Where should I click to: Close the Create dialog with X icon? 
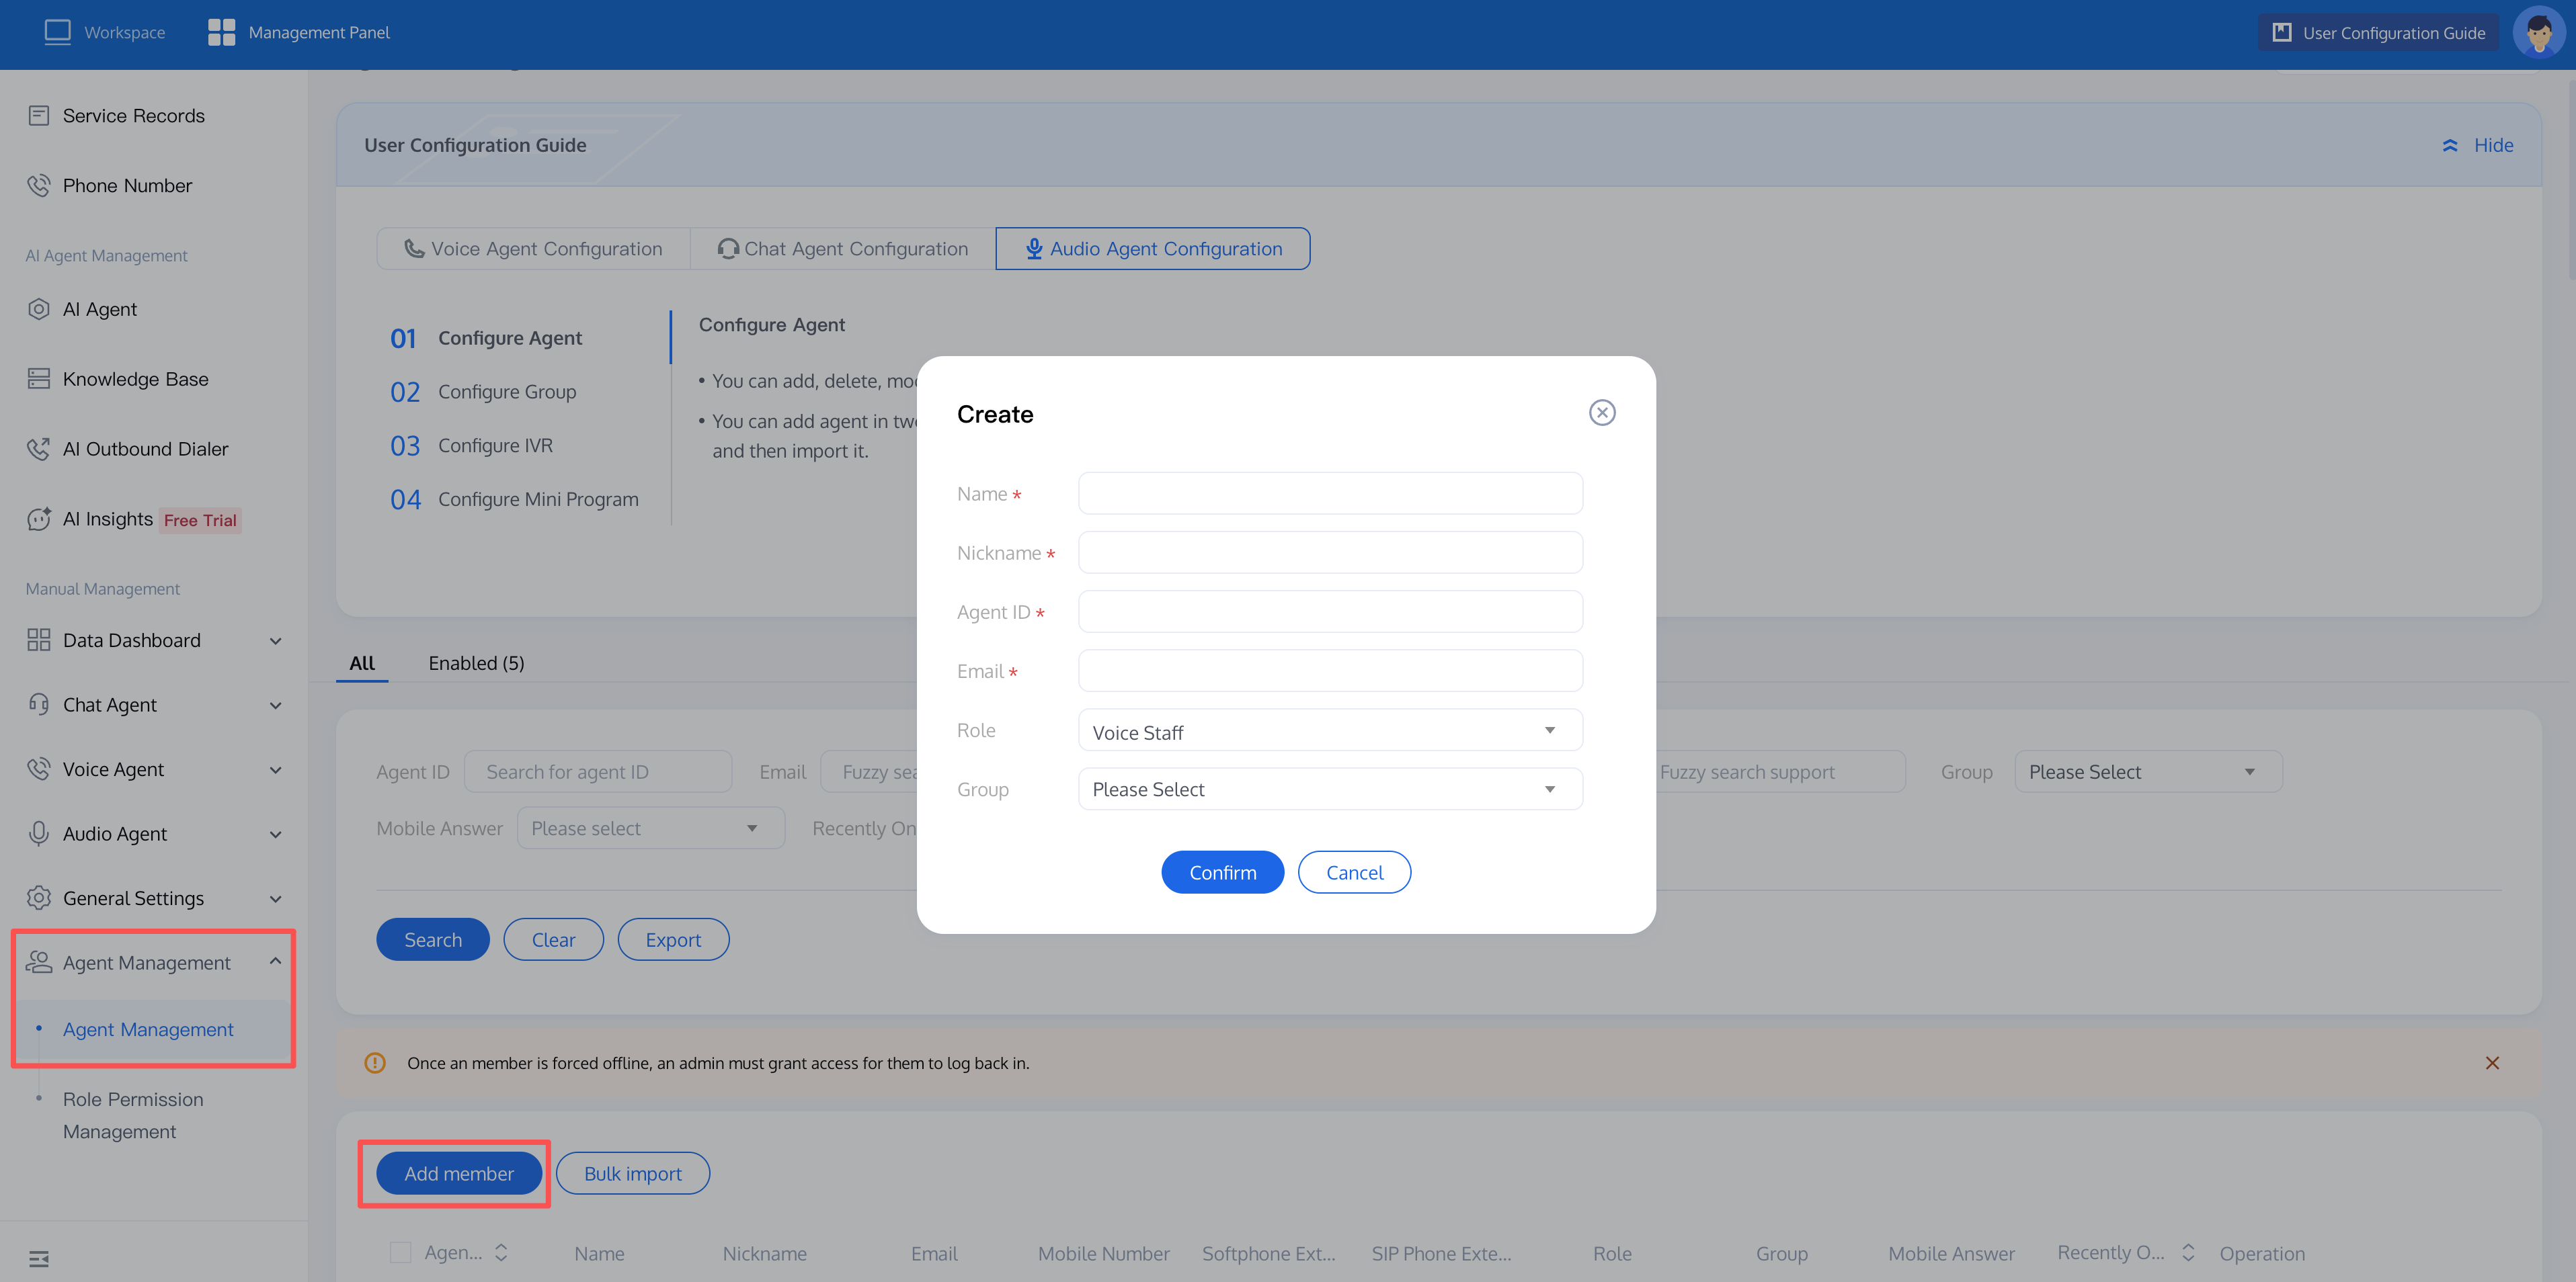1602,413
